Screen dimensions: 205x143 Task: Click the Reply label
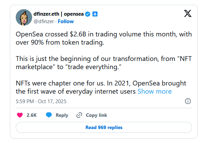point(62,115)
